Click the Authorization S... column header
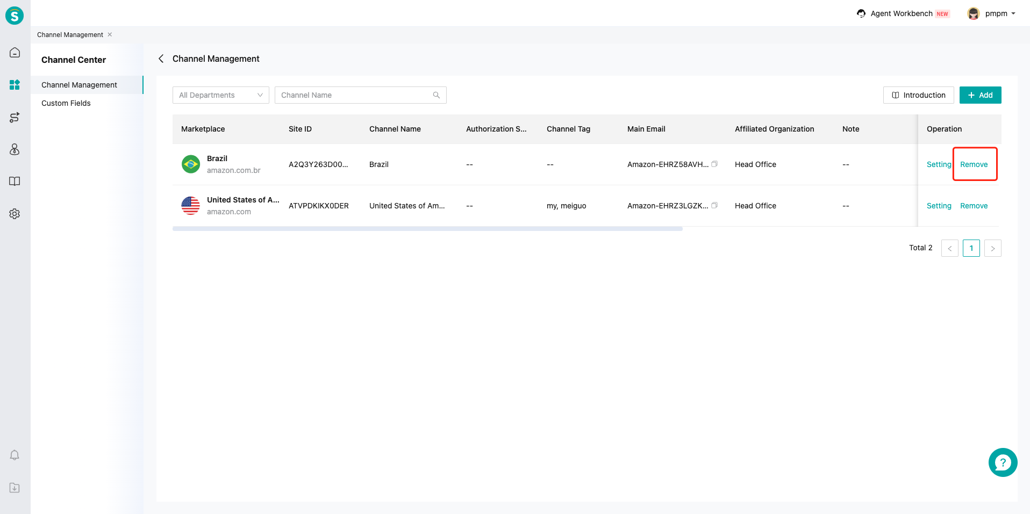This screenshot has height=514, width=1030. click(x=496, y=129)
